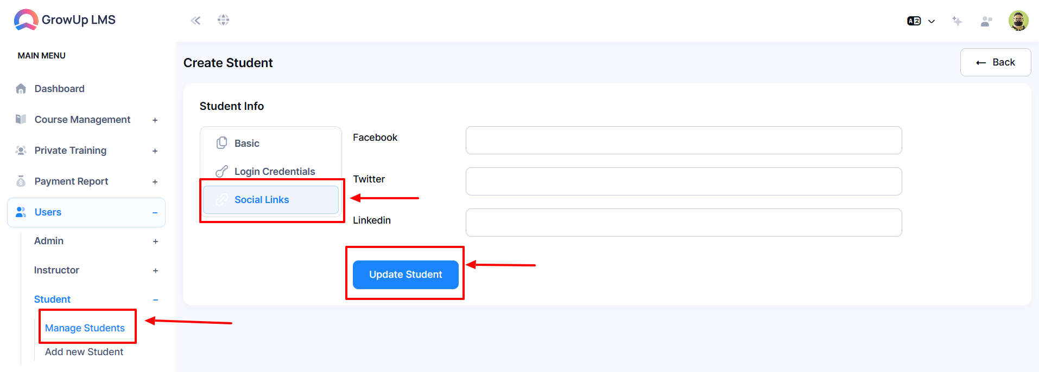Click the Dashboard home icon

coord(21,89)
